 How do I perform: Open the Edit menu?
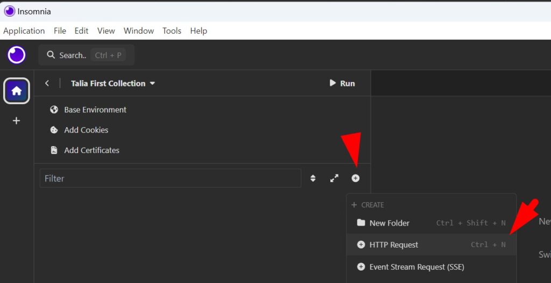click(x=81, y=31)
